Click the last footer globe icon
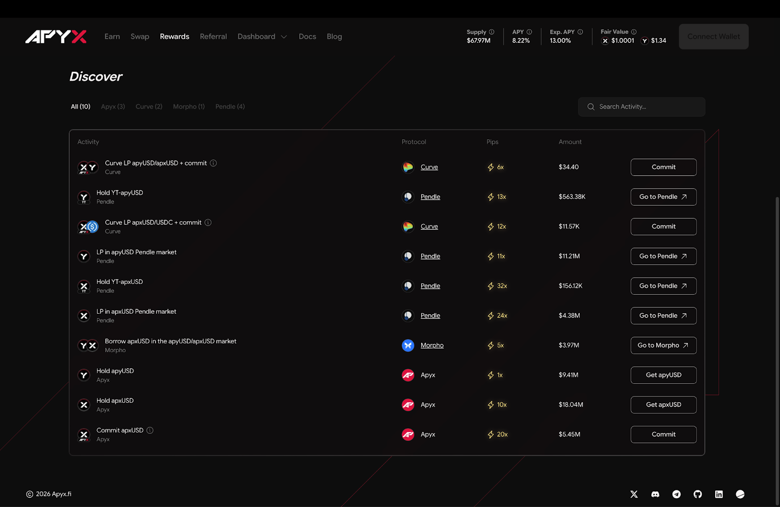Viewport: 780px width, 507px height. tap(740, 494)
